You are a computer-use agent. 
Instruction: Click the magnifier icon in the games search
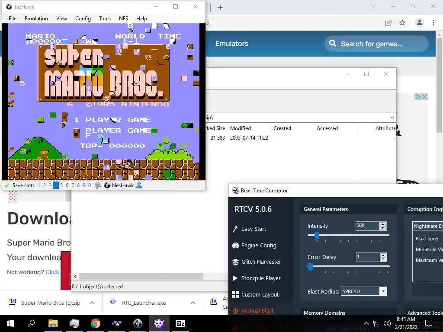(x=333, y=44)
